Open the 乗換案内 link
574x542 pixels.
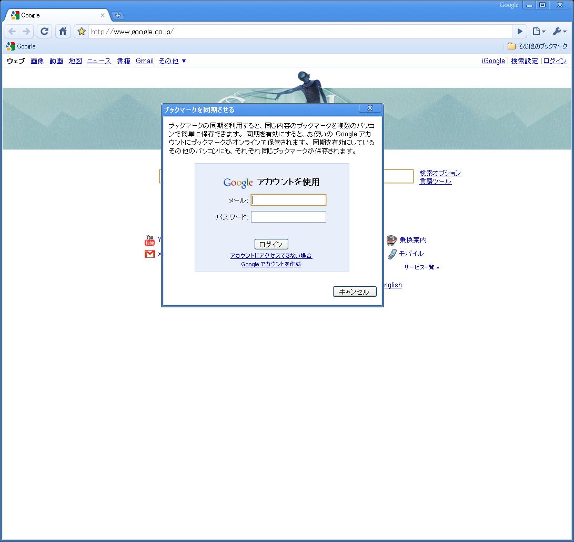(x=413, y=240)
